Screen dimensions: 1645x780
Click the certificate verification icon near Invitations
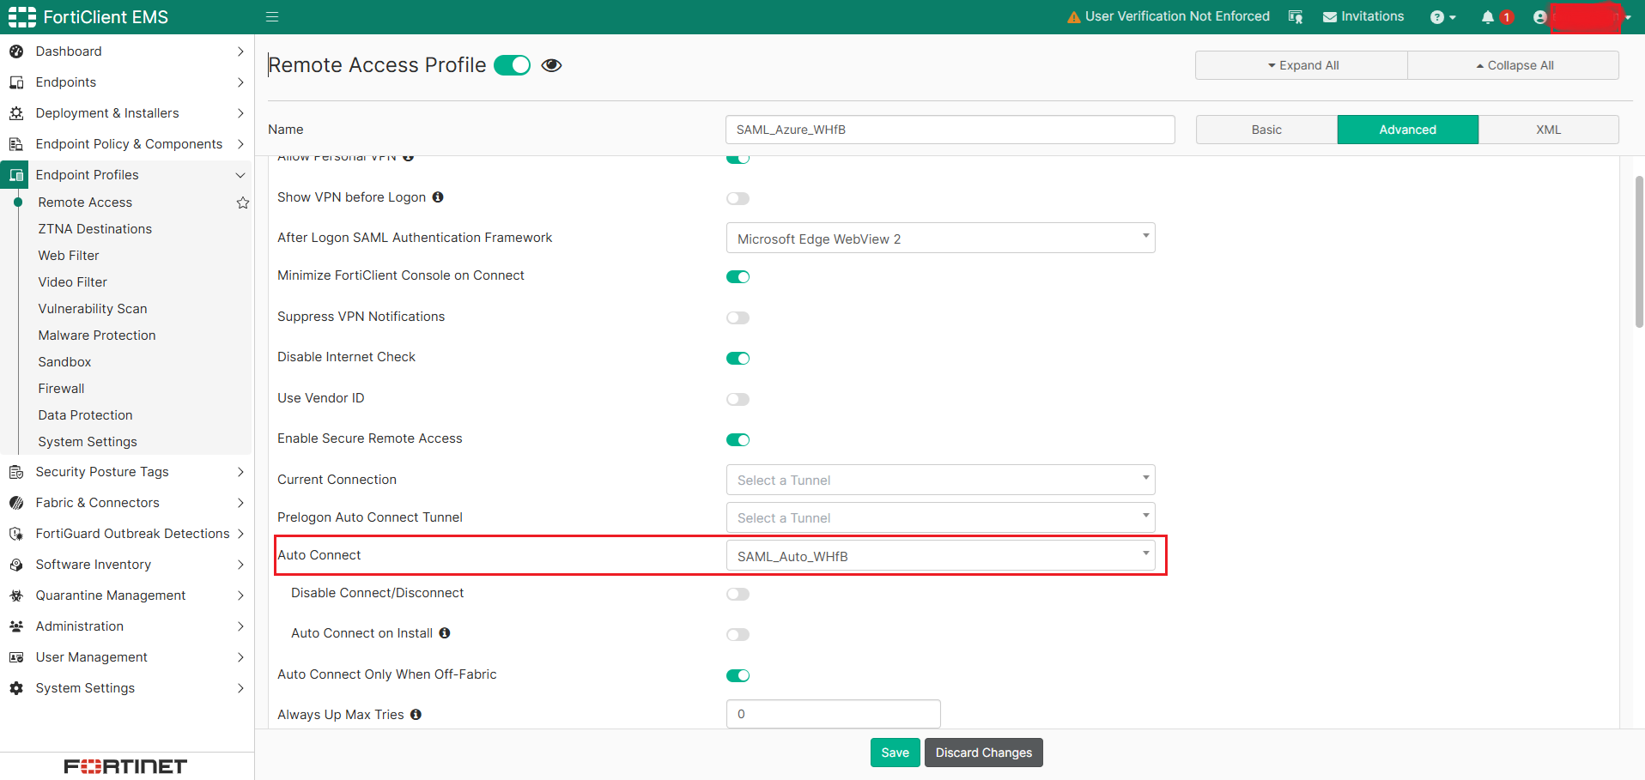[1296, 17]
